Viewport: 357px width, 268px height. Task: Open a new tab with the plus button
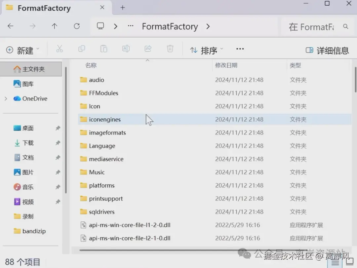(x=122, y=7)
